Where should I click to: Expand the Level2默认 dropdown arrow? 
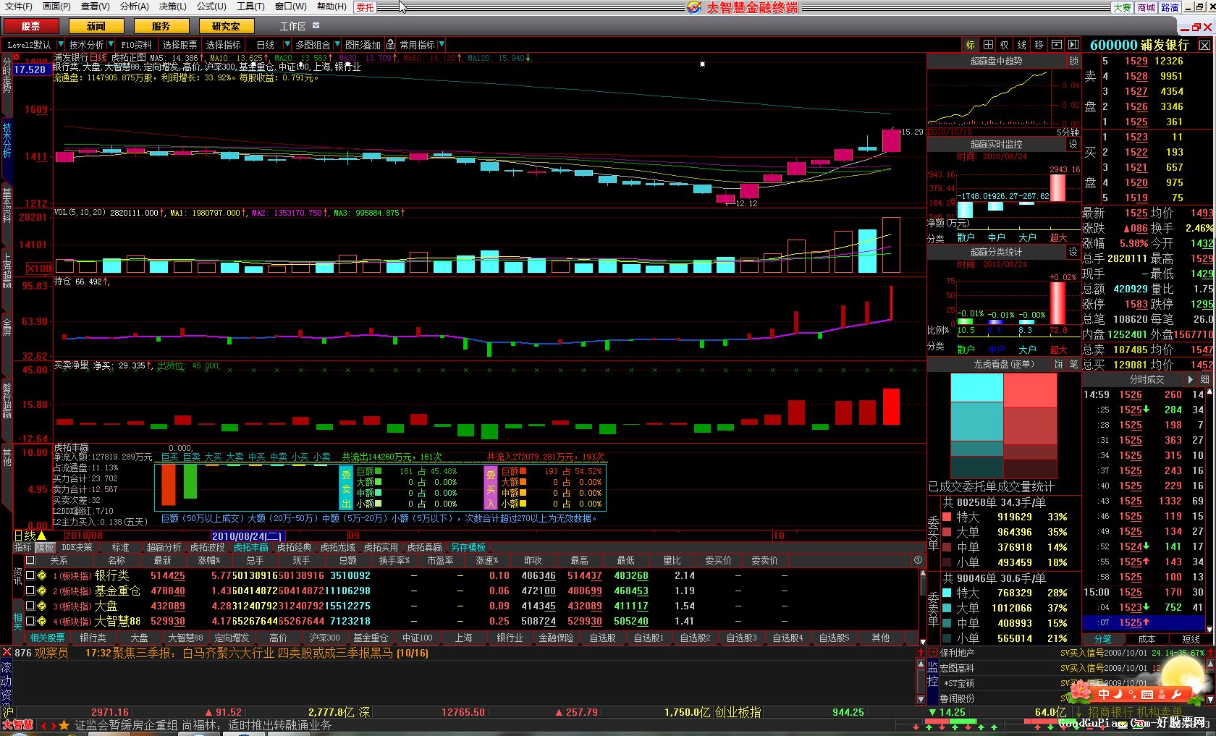pyautogui.click(x=61, y=45)
